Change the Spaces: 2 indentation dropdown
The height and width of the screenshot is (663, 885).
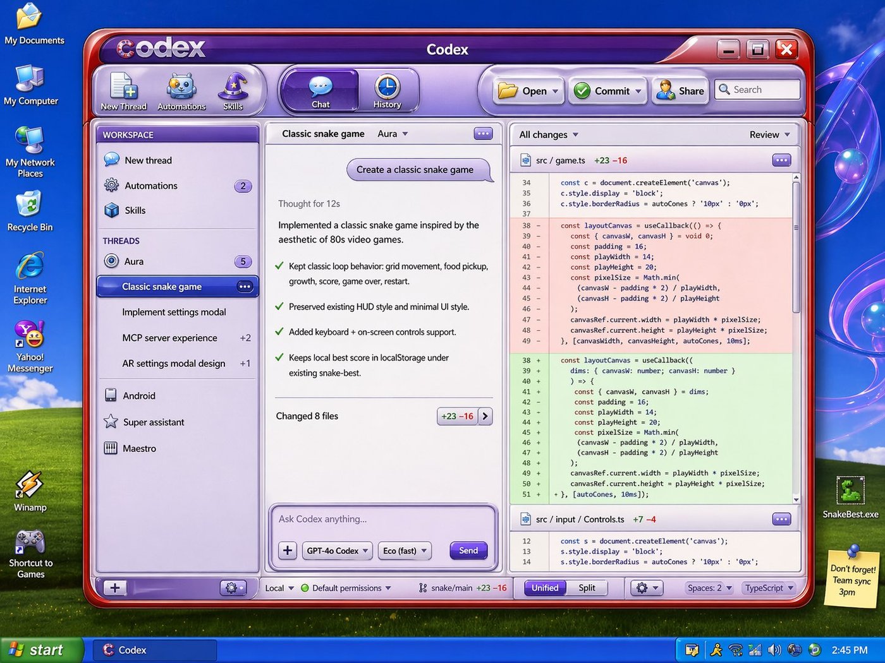[709, 588]
